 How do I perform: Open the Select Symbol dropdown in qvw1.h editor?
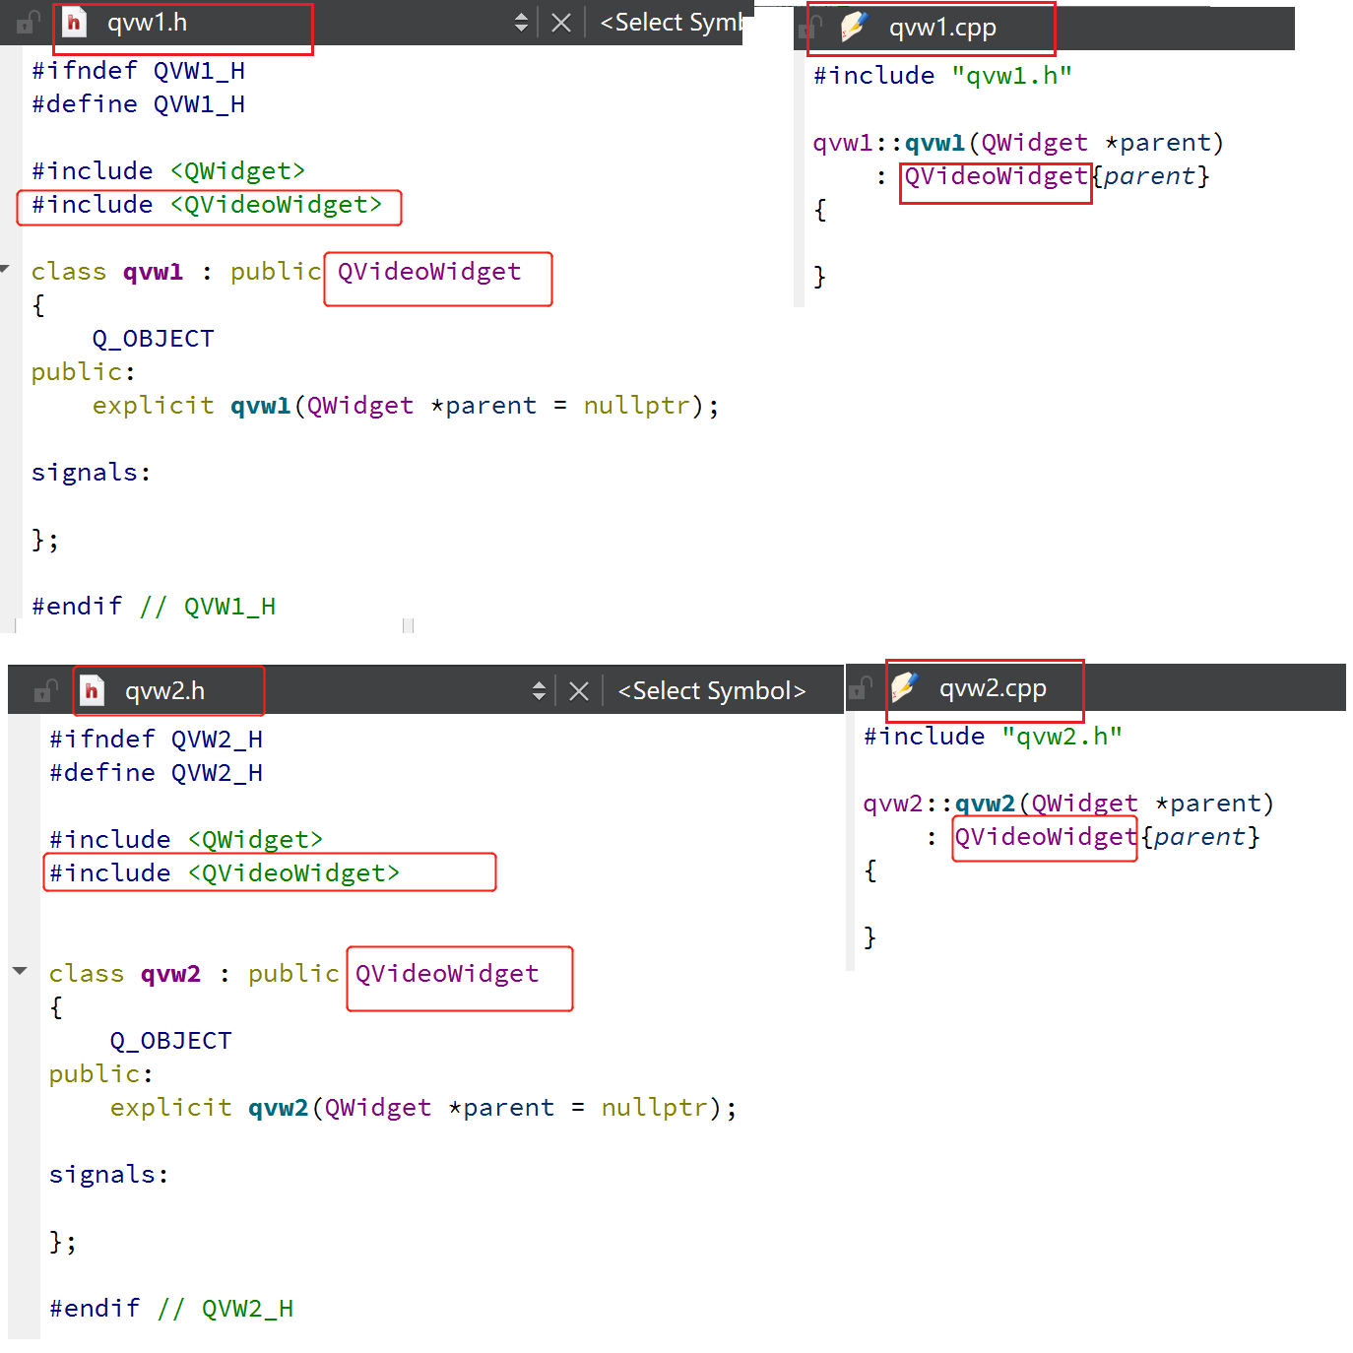[671, 23]
